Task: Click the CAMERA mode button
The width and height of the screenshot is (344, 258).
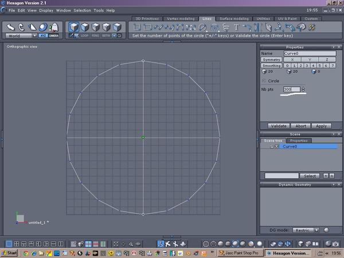Action: click(53, 35)
